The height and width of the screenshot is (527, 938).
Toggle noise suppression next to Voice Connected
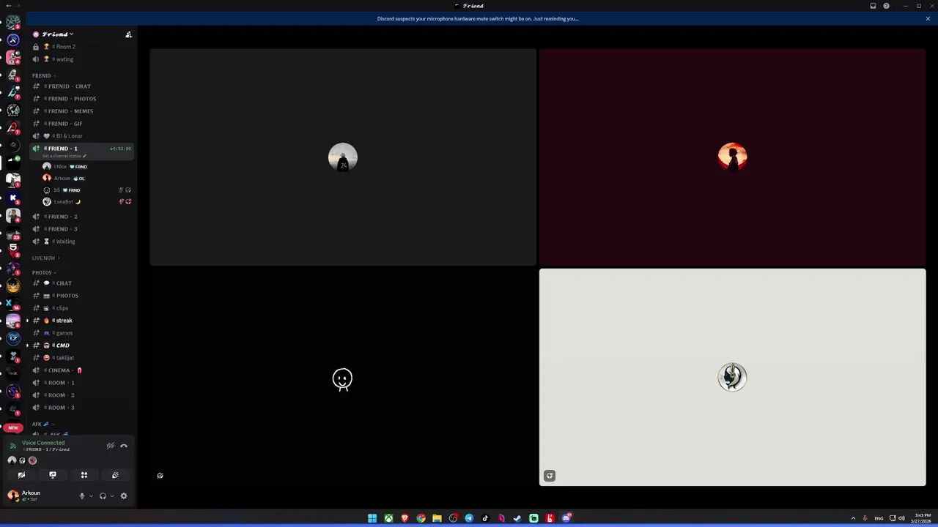(111, 446)
